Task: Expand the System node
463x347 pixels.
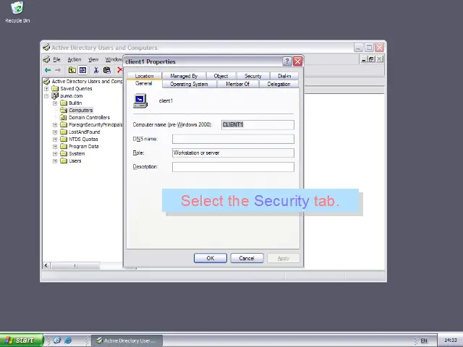Action: tap(55, 154)
